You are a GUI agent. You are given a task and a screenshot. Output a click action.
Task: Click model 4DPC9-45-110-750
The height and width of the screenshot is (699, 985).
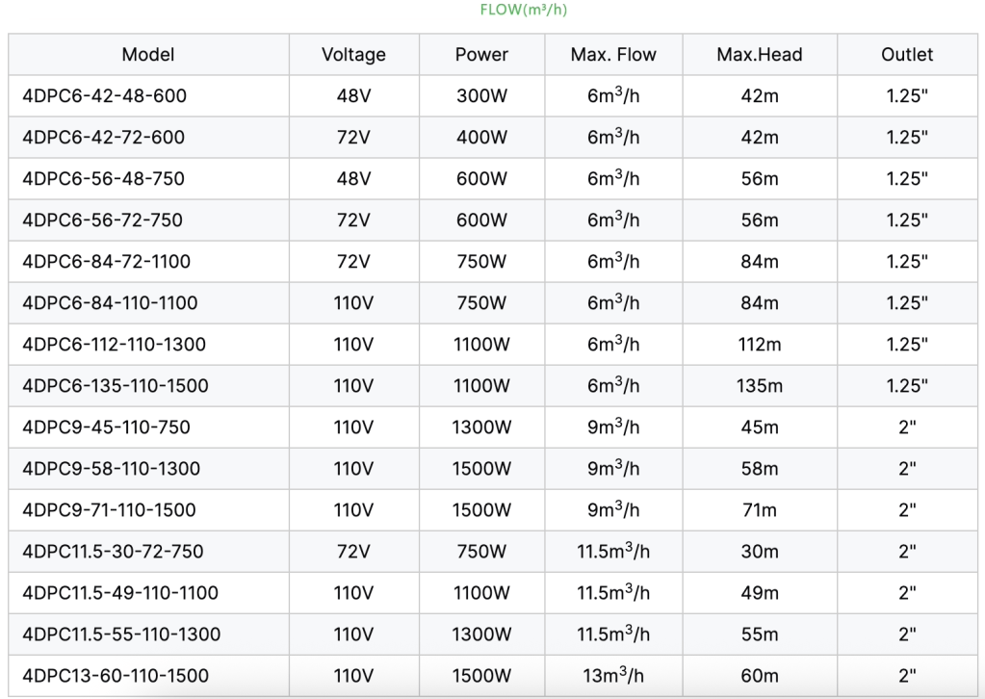106,427
